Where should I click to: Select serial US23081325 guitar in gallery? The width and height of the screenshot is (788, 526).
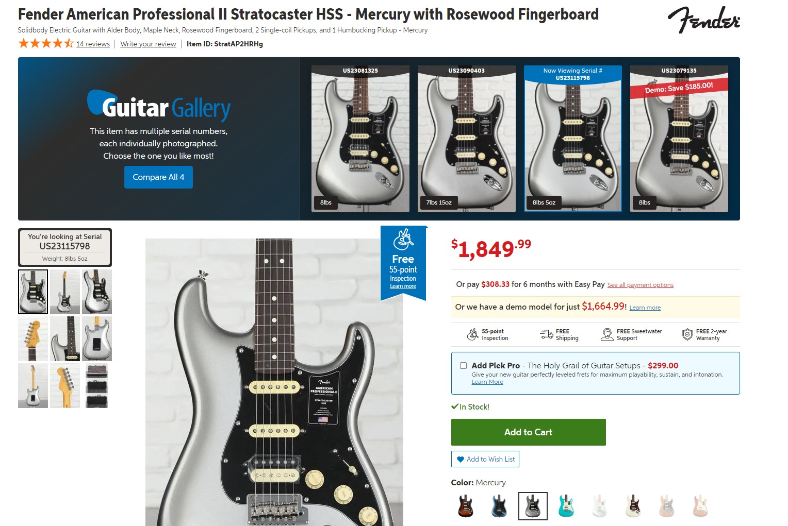pos(360,139)
